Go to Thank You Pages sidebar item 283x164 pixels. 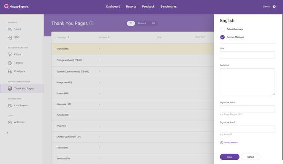pos(22,89)
